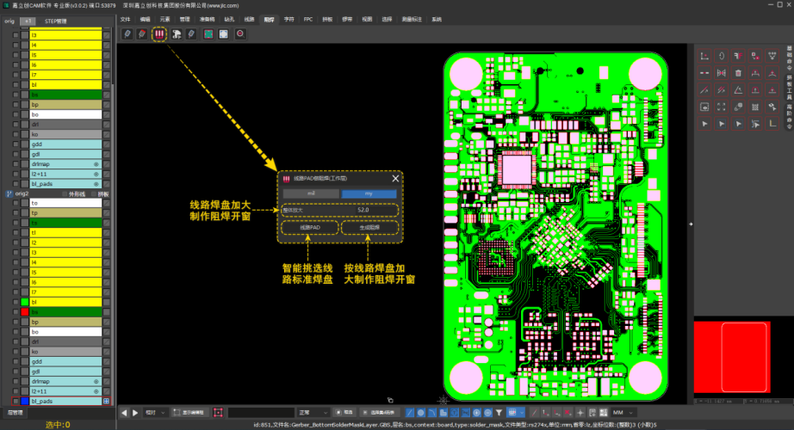Viewport: 794px width, 430px height.
Task: Open the first dropdown beside the navigation arrows
Action: tap(155, 413)
